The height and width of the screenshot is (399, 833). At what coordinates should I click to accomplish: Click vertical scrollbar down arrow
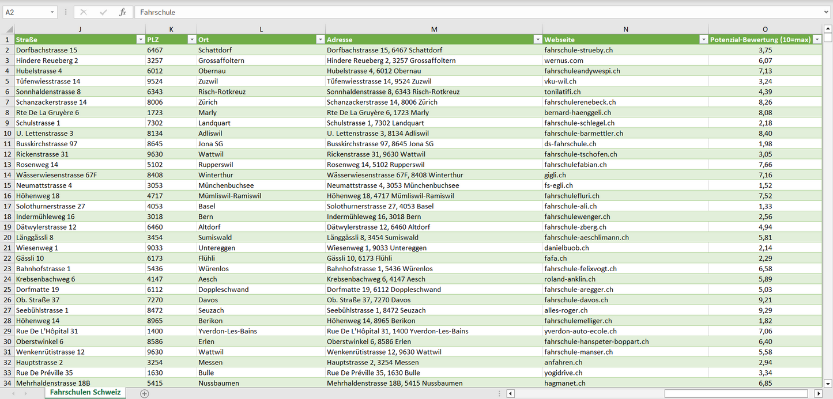coord(828,383)
